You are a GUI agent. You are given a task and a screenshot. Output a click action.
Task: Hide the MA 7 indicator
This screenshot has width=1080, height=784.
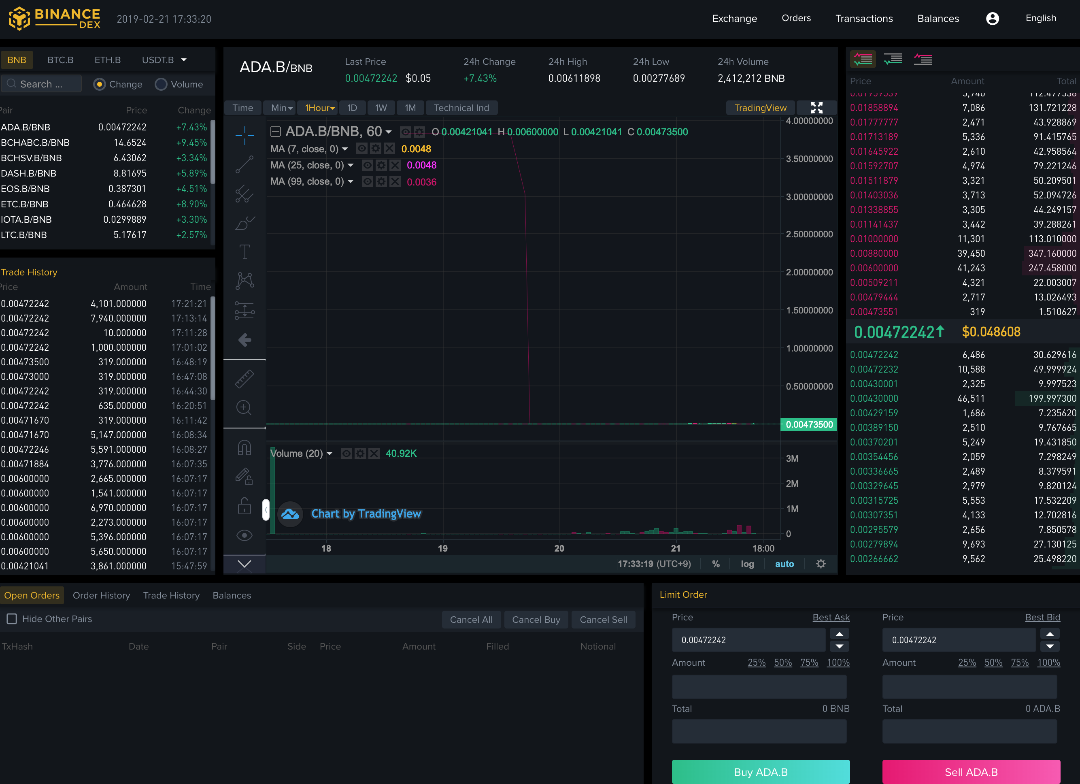tap(362, 149)
